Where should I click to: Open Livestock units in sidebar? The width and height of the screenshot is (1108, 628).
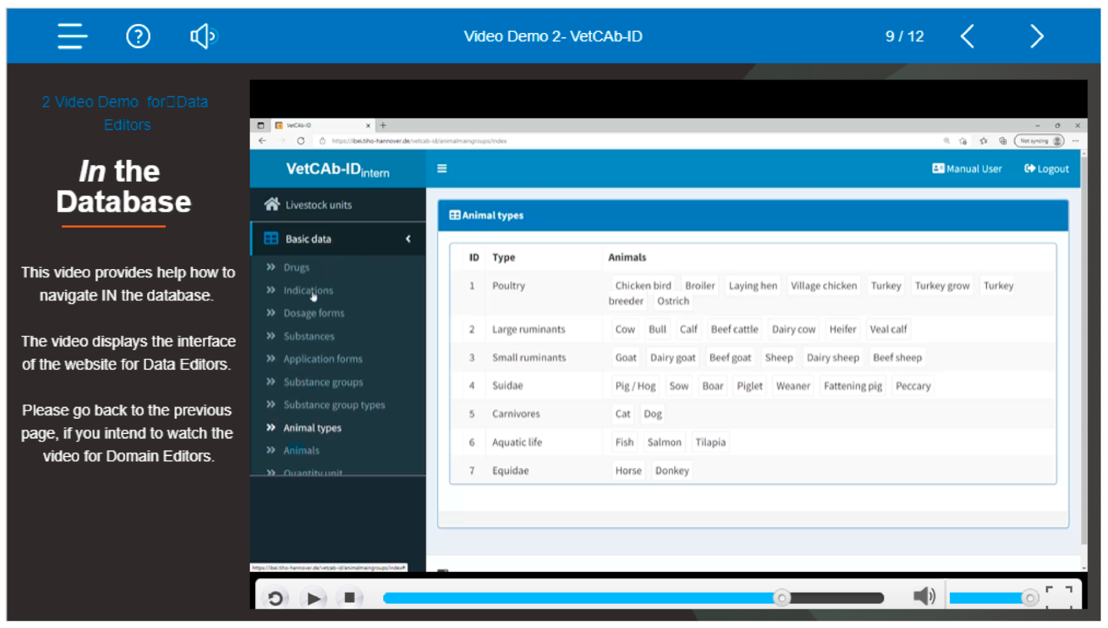coord(318,205)
